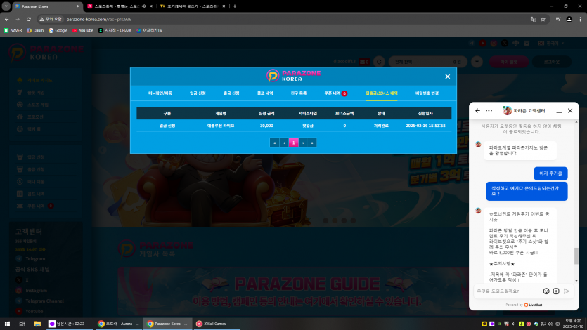The image size is (587, 330).
Task: Minimize the LiveChat support window
Action: pos(559,111)
